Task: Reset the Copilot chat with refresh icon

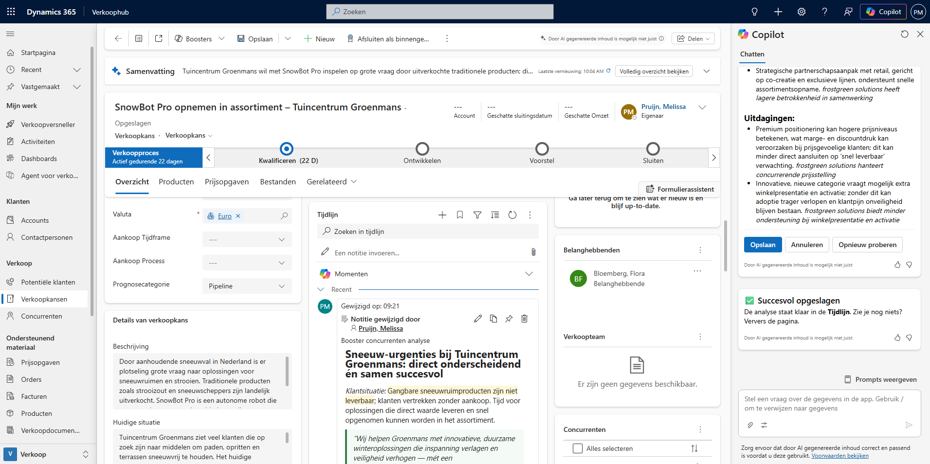Action: coord(904,34)
